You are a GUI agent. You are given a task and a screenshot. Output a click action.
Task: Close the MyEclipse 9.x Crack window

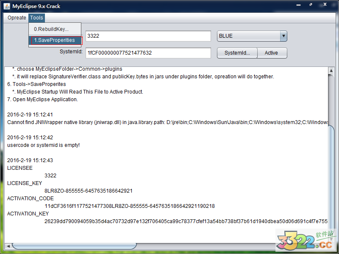(x=325, y=4)
